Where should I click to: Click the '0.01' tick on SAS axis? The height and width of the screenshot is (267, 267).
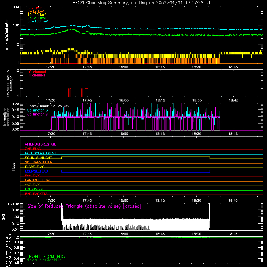pyautogui.click(x=15, y=229)
